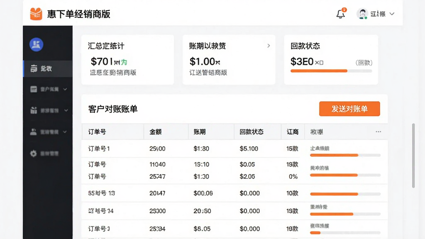The image size is (425, 239).
Task: Open the table header more options (…) icon
Action: click(x=379, y=132)
